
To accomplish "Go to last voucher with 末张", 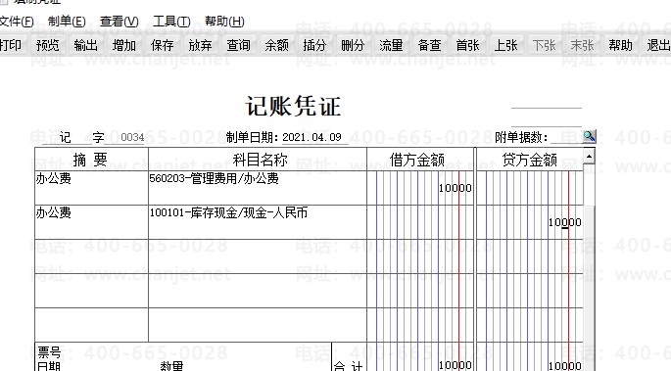I will click(x=582, y=45).
